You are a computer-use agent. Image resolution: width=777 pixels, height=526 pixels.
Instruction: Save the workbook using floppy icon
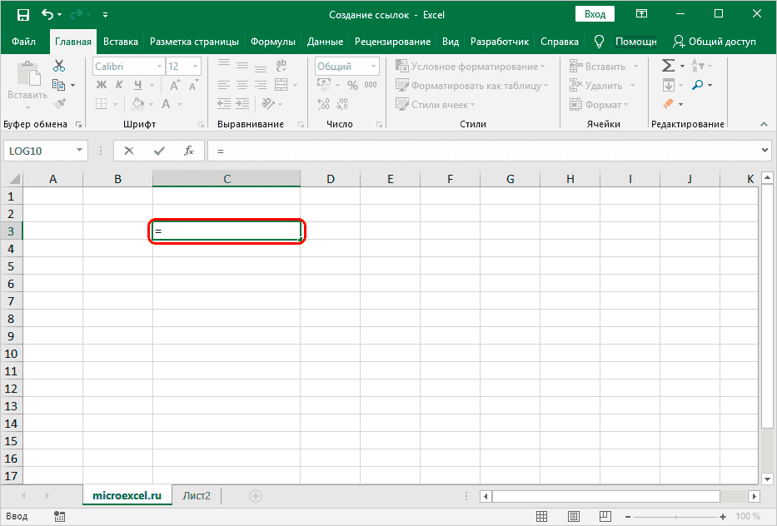tap(22, 15)
